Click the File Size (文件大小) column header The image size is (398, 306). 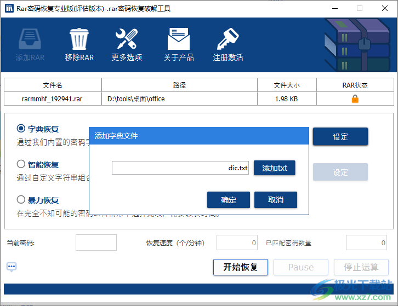pyautogui.click(x=287, y=85)
